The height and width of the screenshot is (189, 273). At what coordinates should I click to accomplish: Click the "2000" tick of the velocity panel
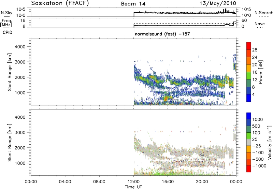[20, 148]
